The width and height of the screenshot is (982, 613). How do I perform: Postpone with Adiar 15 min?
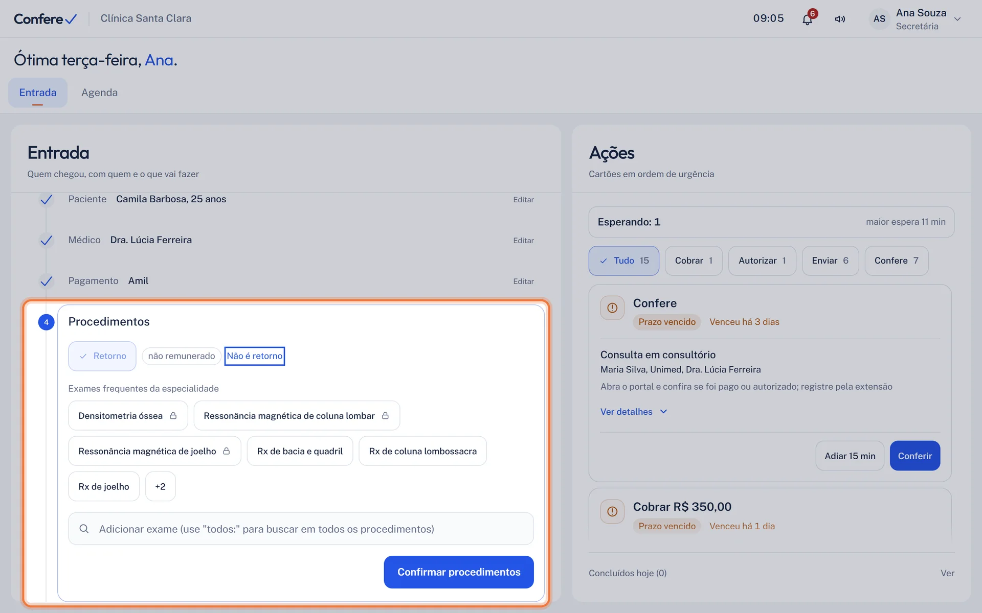(x=850, y=456)
